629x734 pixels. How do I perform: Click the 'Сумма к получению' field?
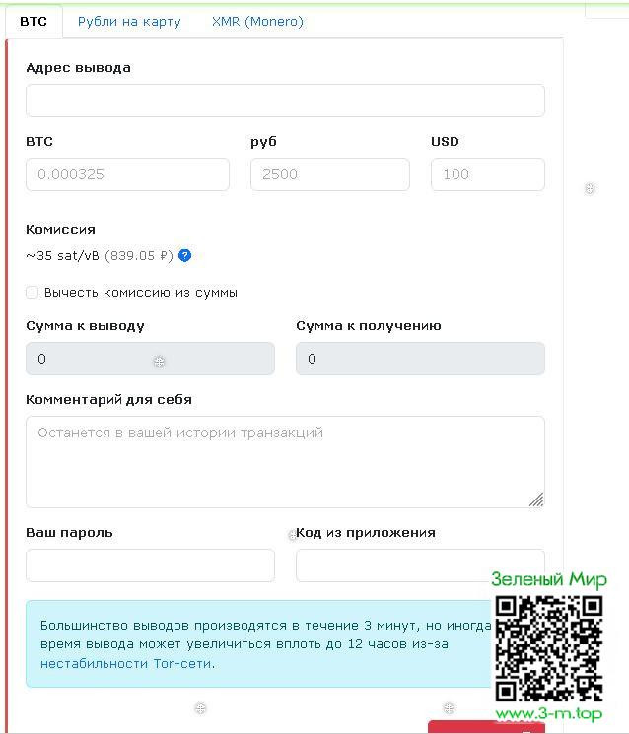tap(420, 359)
